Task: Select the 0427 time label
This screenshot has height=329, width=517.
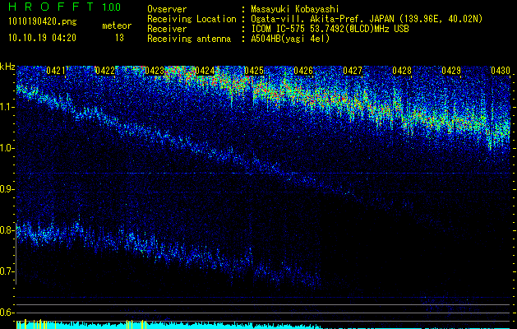Action: (353, 72)
